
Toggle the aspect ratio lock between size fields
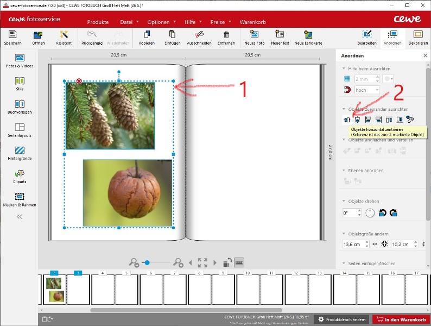tap(384, 244)
